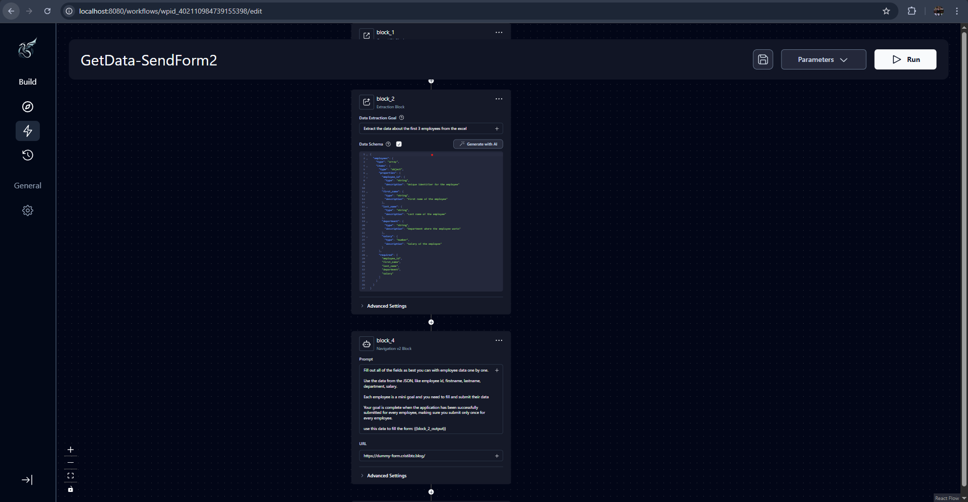Expand Advanced Settings in block_4

click(x=384, y=476)
